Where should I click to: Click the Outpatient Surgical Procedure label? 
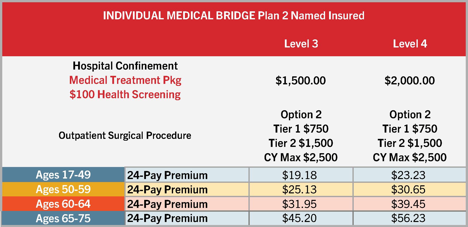tap(125, 136)
